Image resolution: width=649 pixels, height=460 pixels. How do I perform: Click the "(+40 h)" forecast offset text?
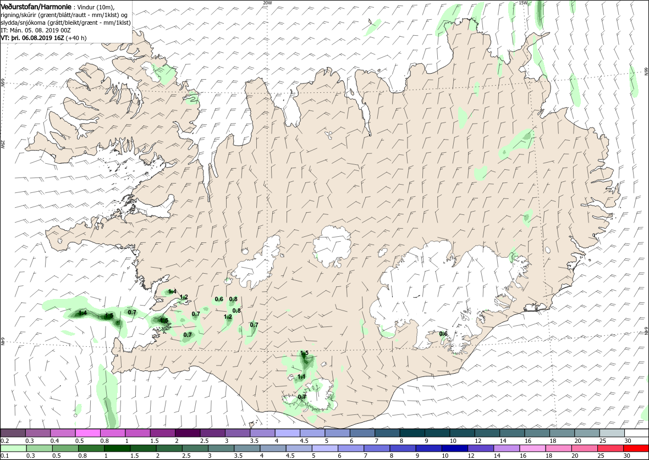[76, 38]
